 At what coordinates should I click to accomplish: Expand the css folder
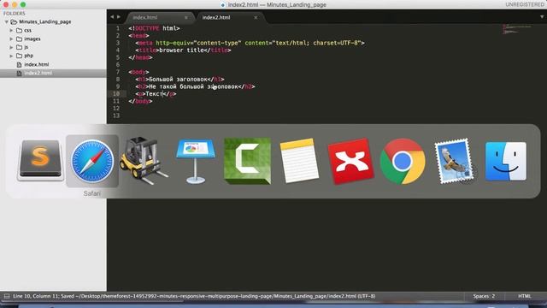[11, 31]
